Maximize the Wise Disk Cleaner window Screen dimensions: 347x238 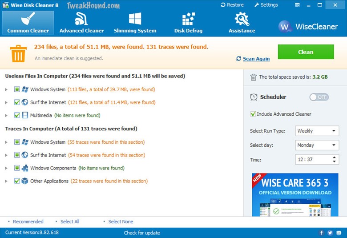click(320, 5)
